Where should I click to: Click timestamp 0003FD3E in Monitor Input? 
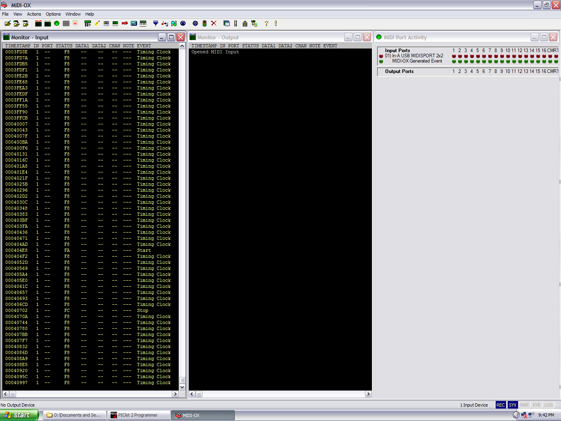click(16, 52)
